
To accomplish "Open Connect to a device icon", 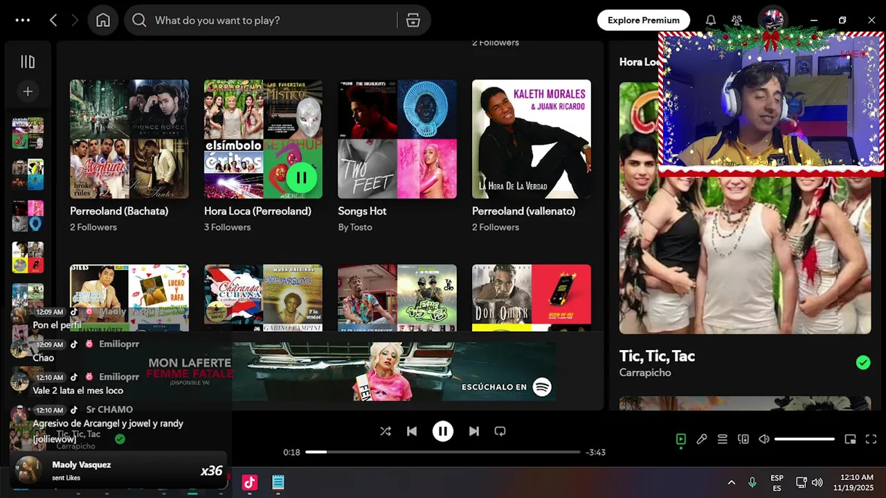I will click(x=743, y=439).
